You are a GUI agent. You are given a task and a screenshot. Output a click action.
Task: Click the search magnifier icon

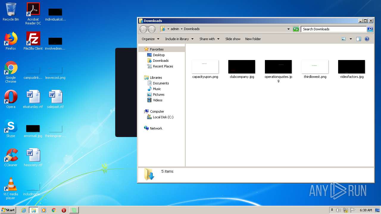click(370, 29)
